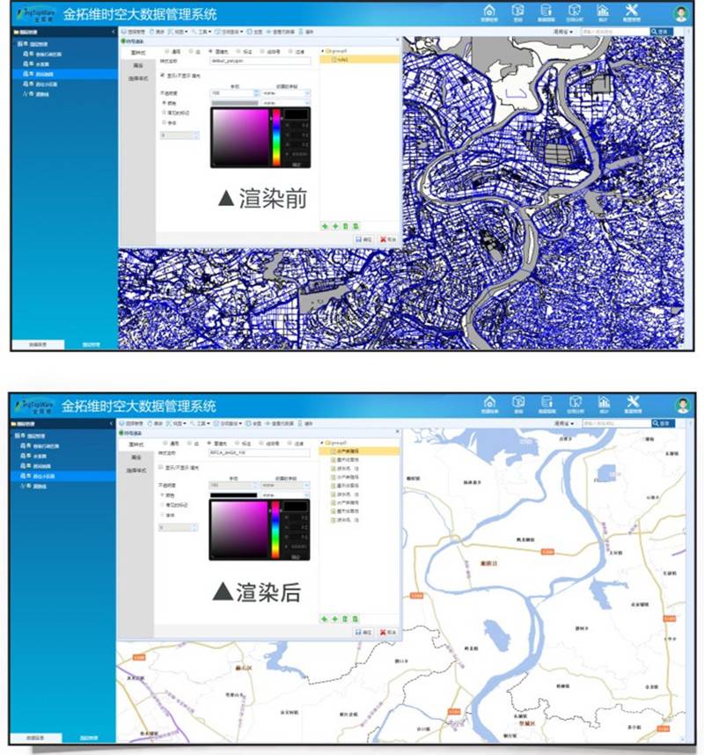Open the 工具 dropdown in the 渲染后 toolbar

tap(202, 423)
